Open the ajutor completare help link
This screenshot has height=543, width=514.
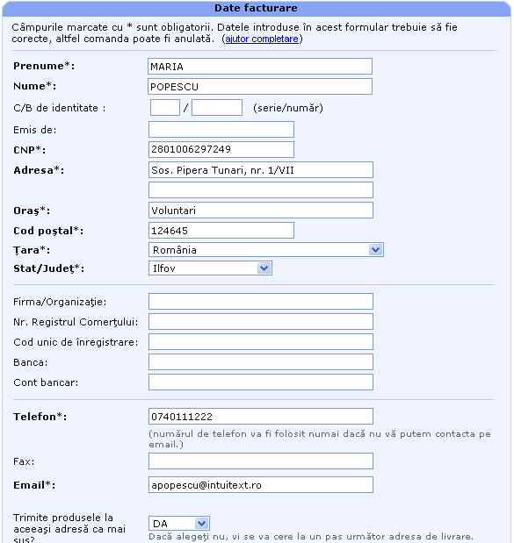(262, 39)
